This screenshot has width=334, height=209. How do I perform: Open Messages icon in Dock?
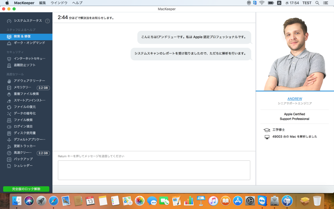click(x=152, y=201)
